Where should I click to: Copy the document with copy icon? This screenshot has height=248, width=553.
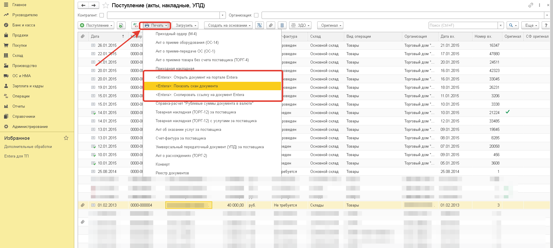point(121,25)
